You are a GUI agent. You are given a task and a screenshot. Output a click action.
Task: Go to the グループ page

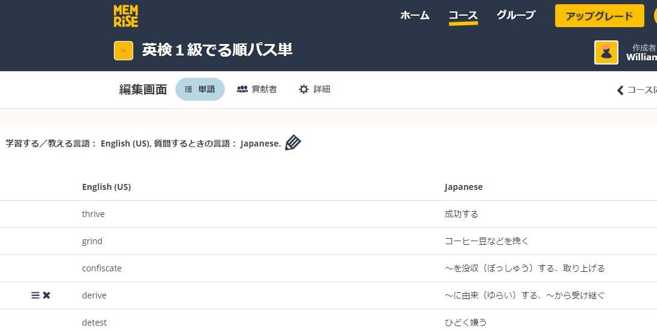pos(515,16)
